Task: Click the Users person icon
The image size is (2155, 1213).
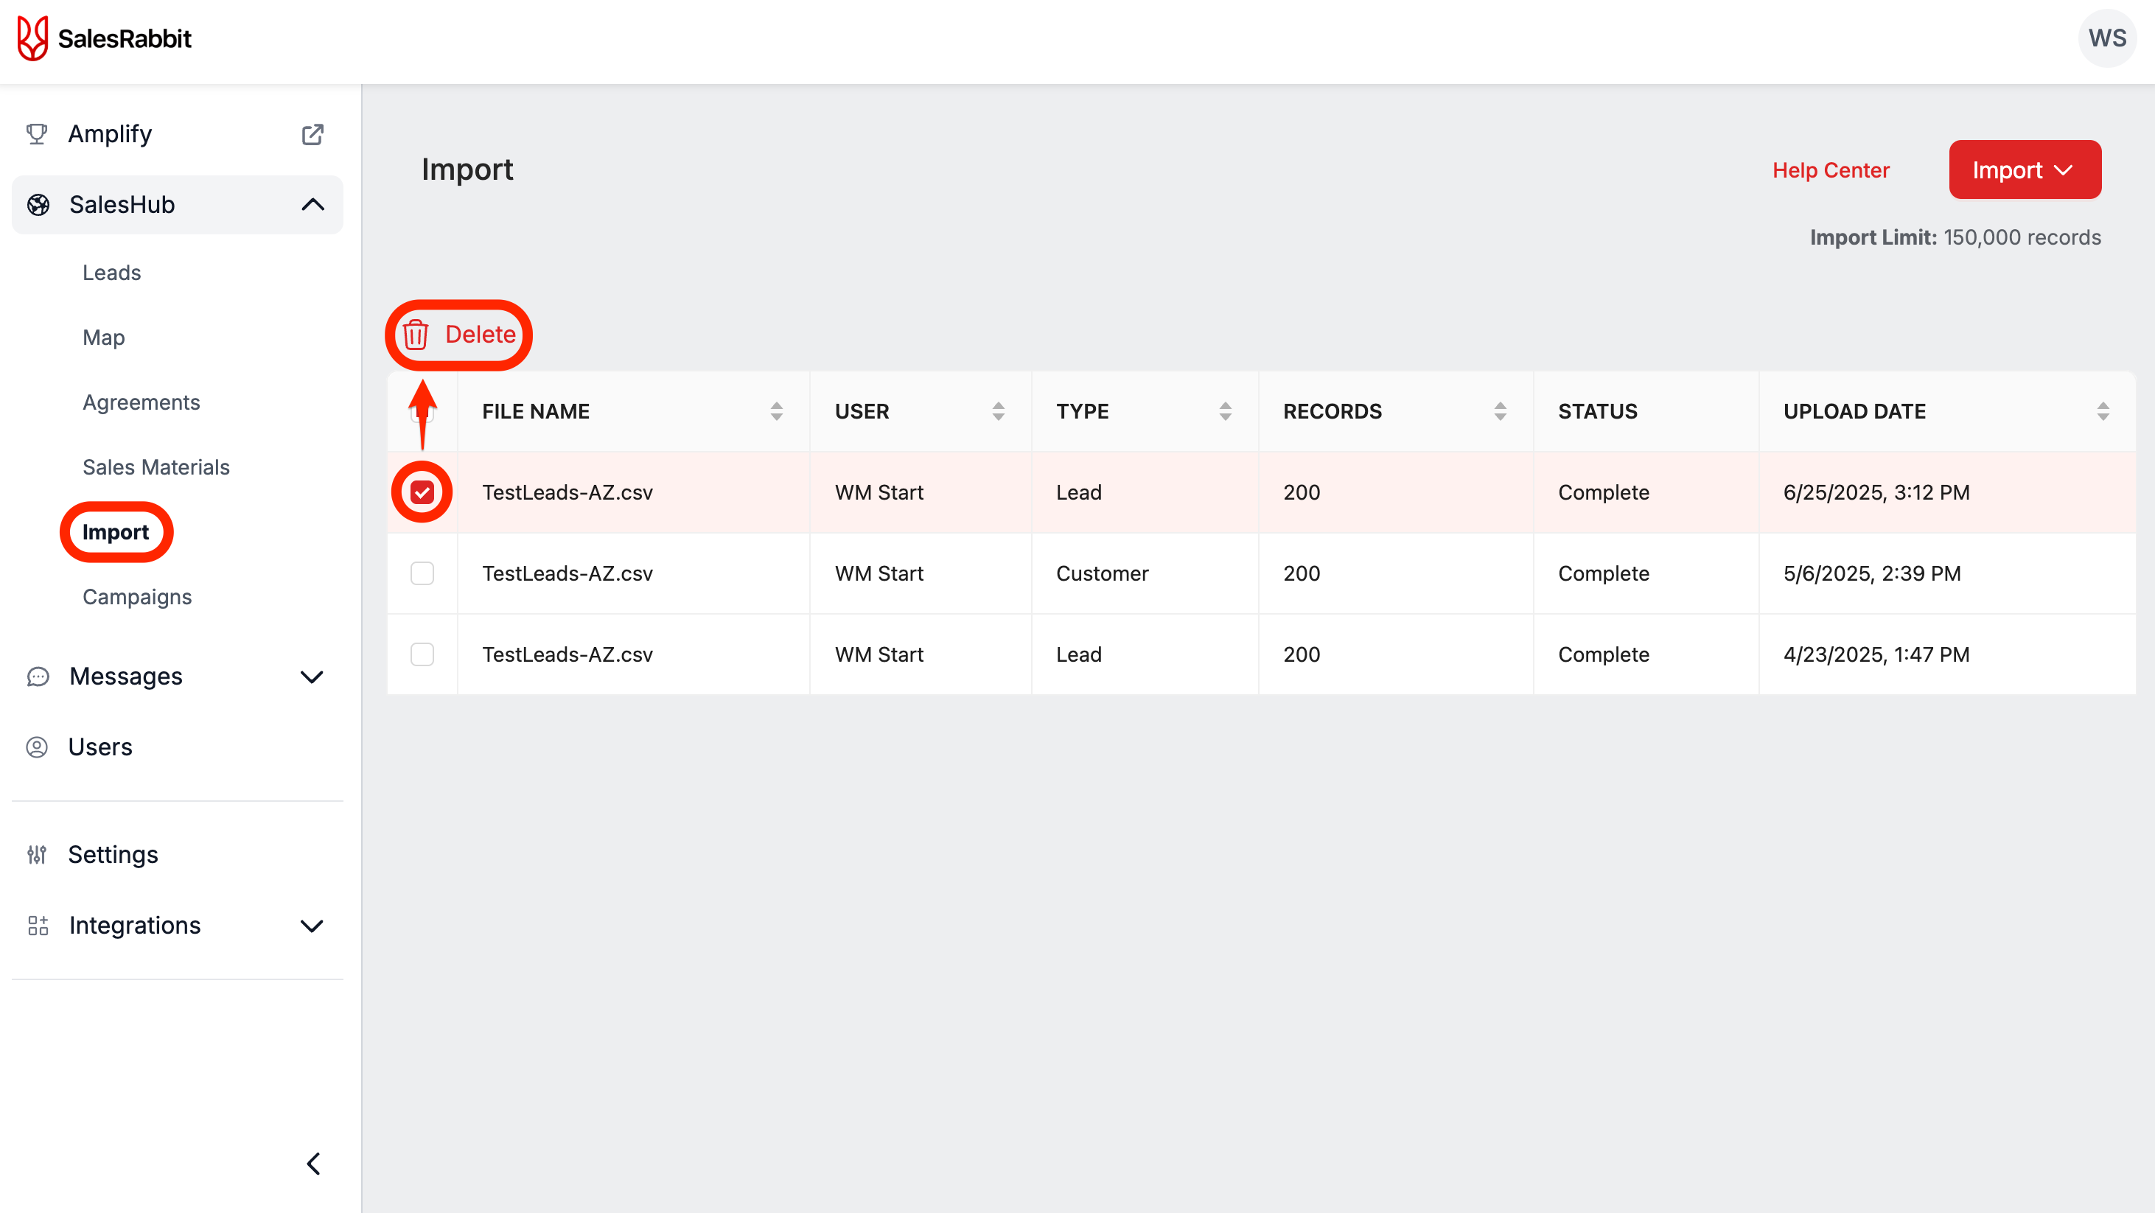Action: pos(37,747)
